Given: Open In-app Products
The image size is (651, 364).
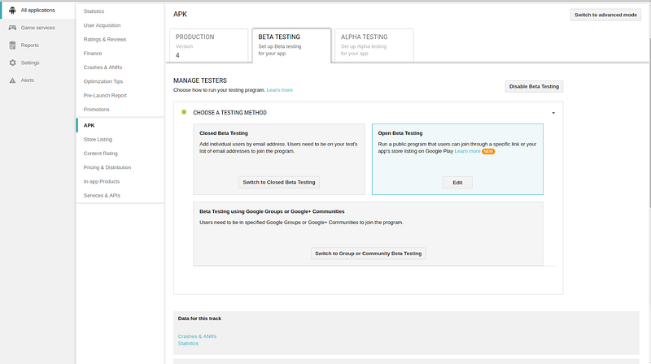Looking at the screenshot, I should coord(102,182).
